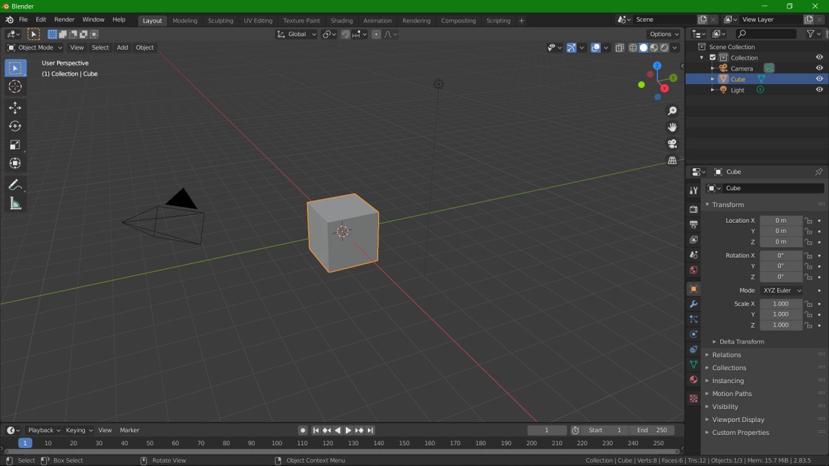This screenshot has width=829, height=466.
Task: Open the viewport Options dropdown
Action: [664, 34]
